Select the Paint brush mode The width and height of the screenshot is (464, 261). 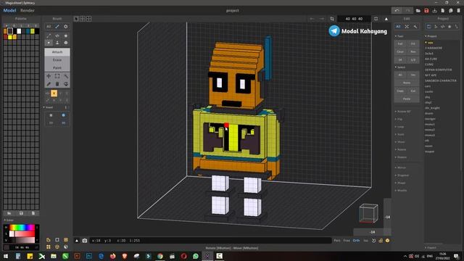[57, 67]
